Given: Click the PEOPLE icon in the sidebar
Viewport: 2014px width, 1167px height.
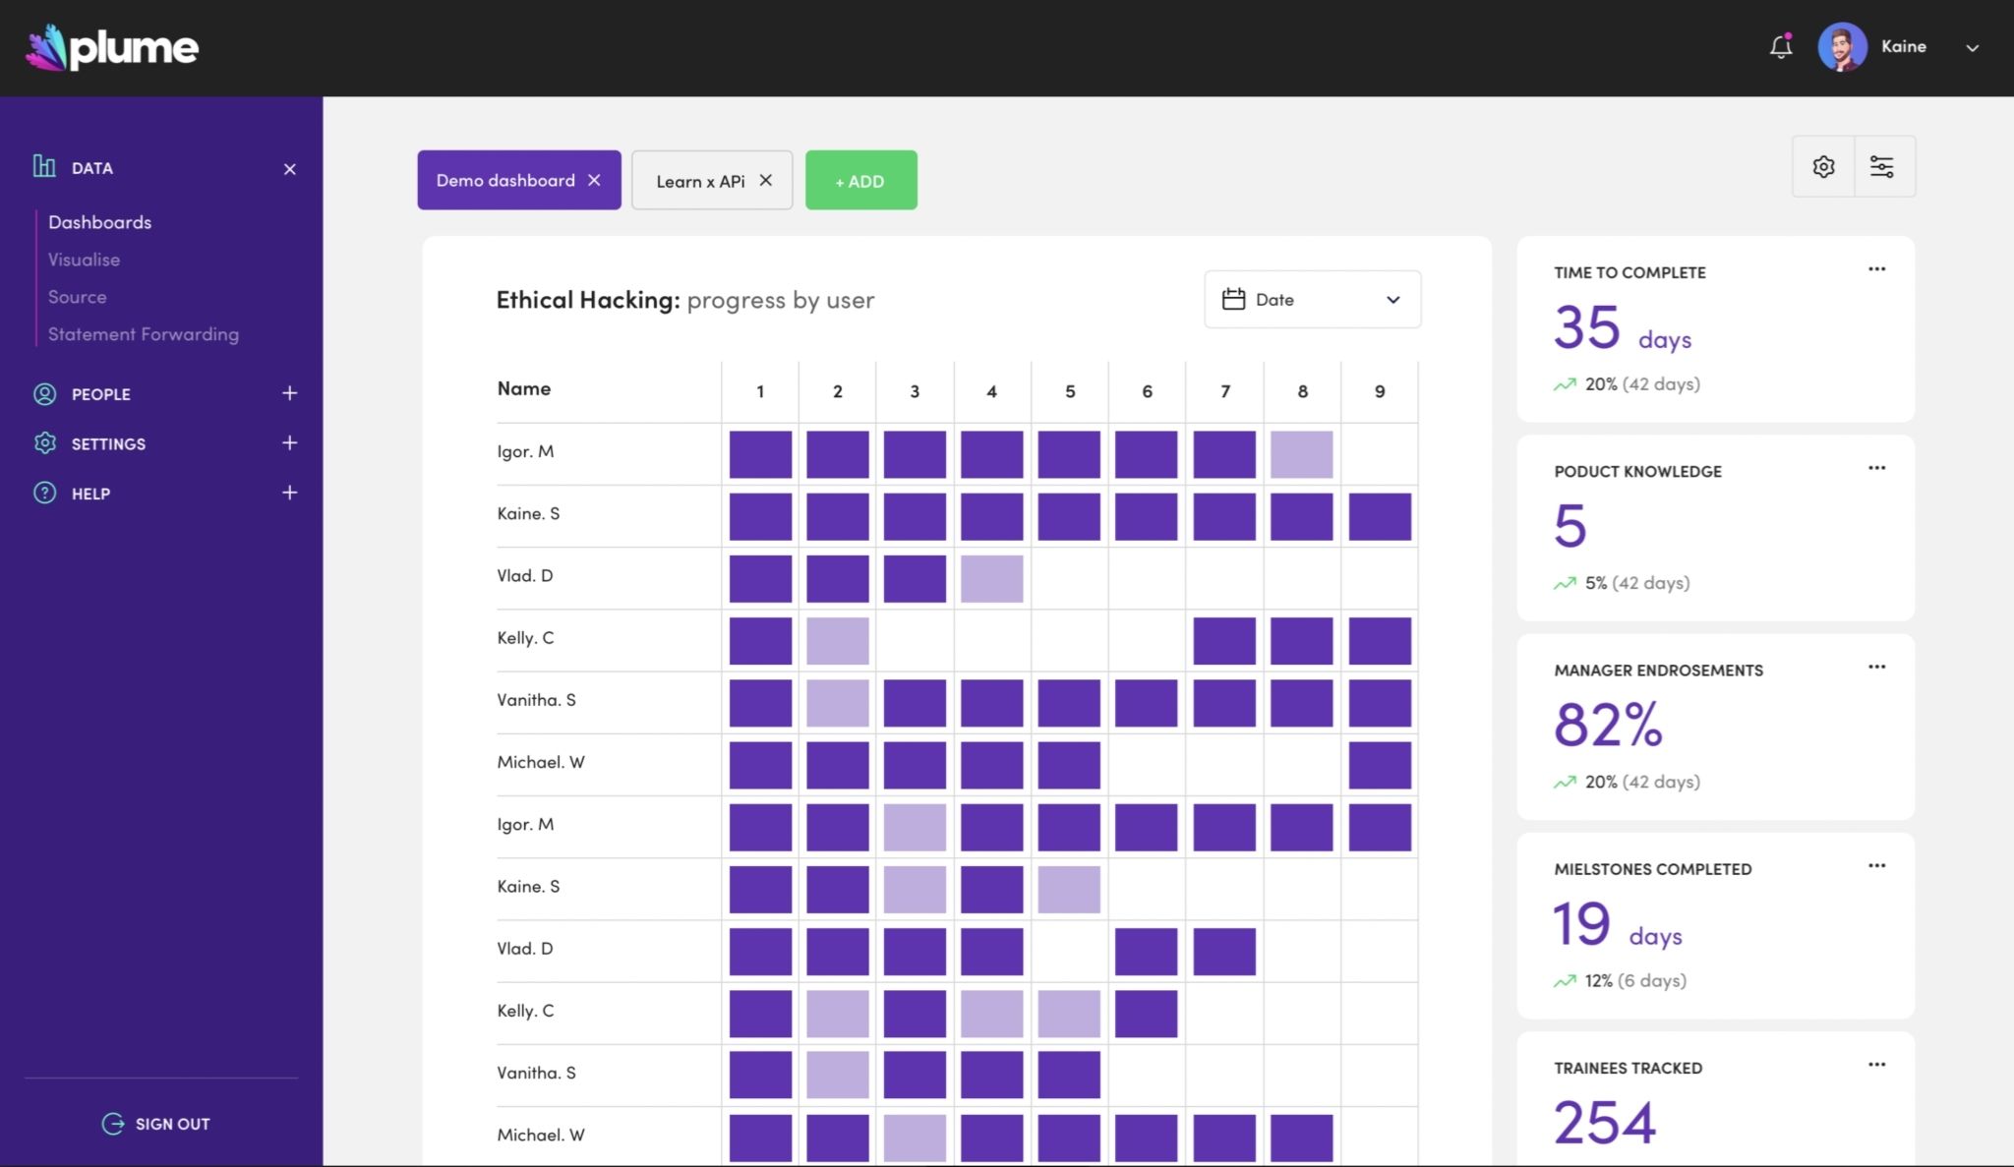Looking at the screenshot, I should coord(43,393).
